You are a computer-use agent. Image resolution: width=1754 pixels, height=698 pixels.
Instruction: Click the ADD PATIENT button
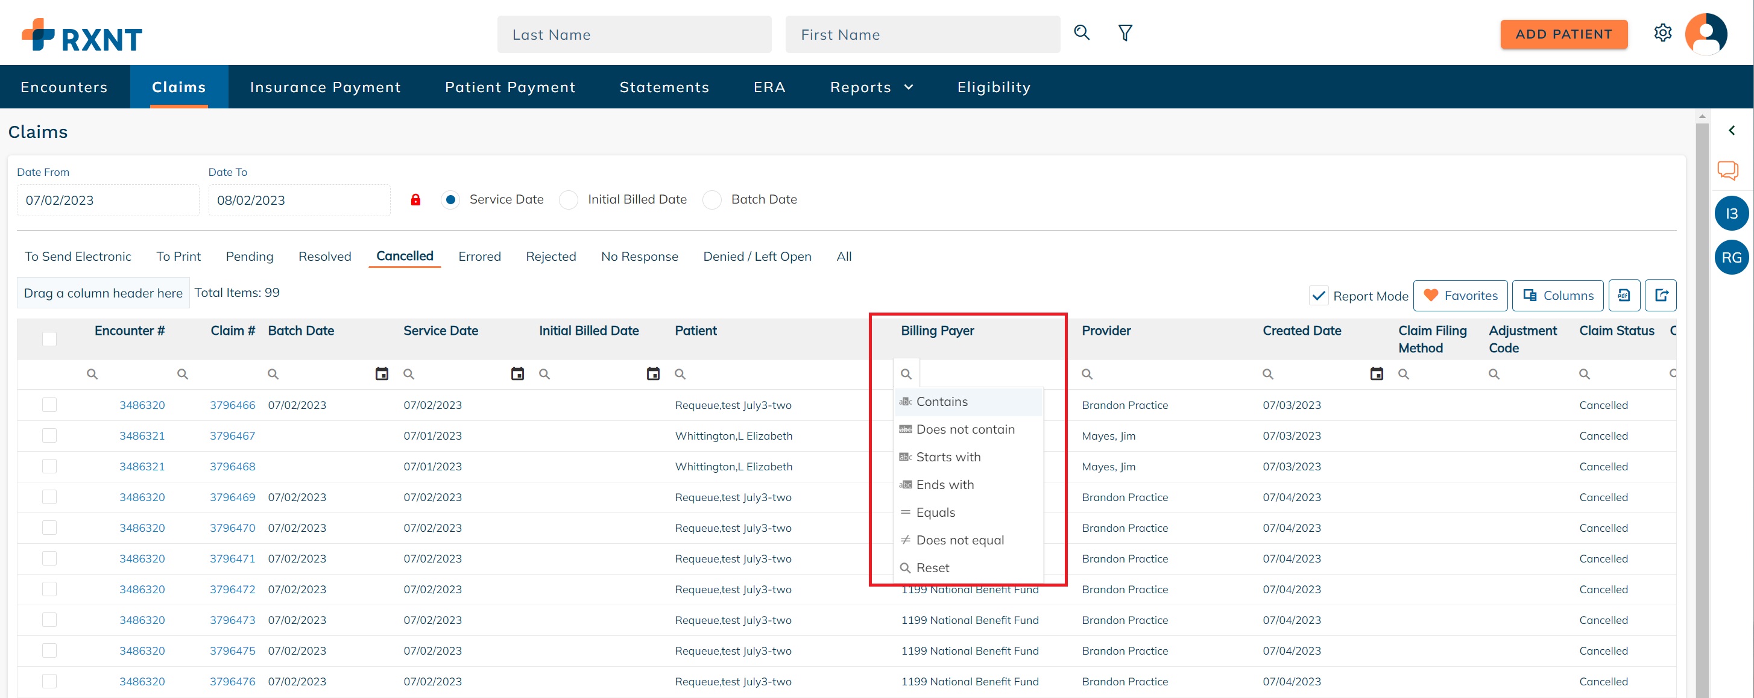click(x=1563, y=34)
